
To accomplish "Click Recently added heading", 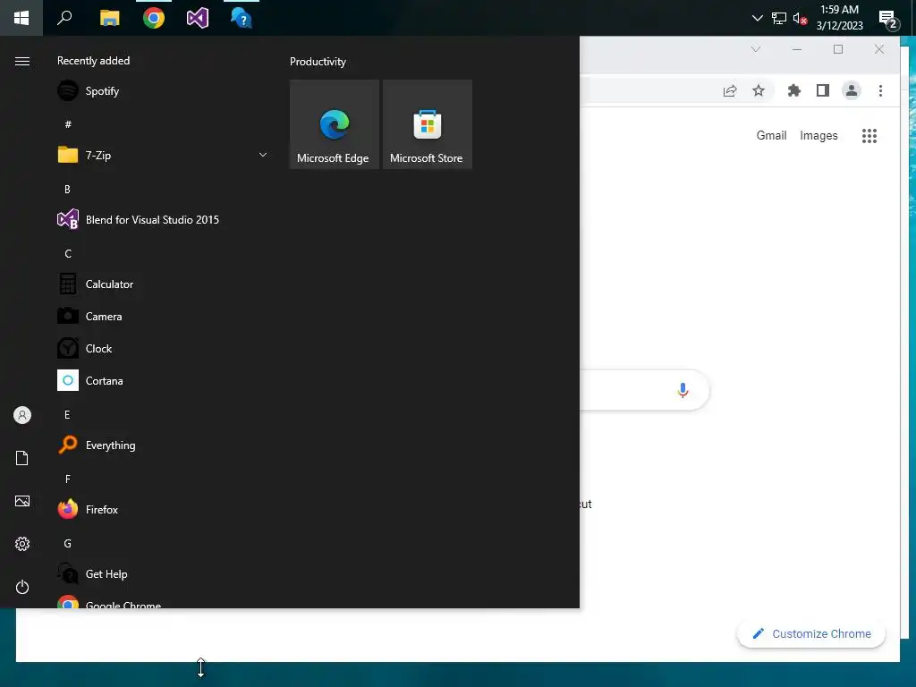I will click(93, 61).
